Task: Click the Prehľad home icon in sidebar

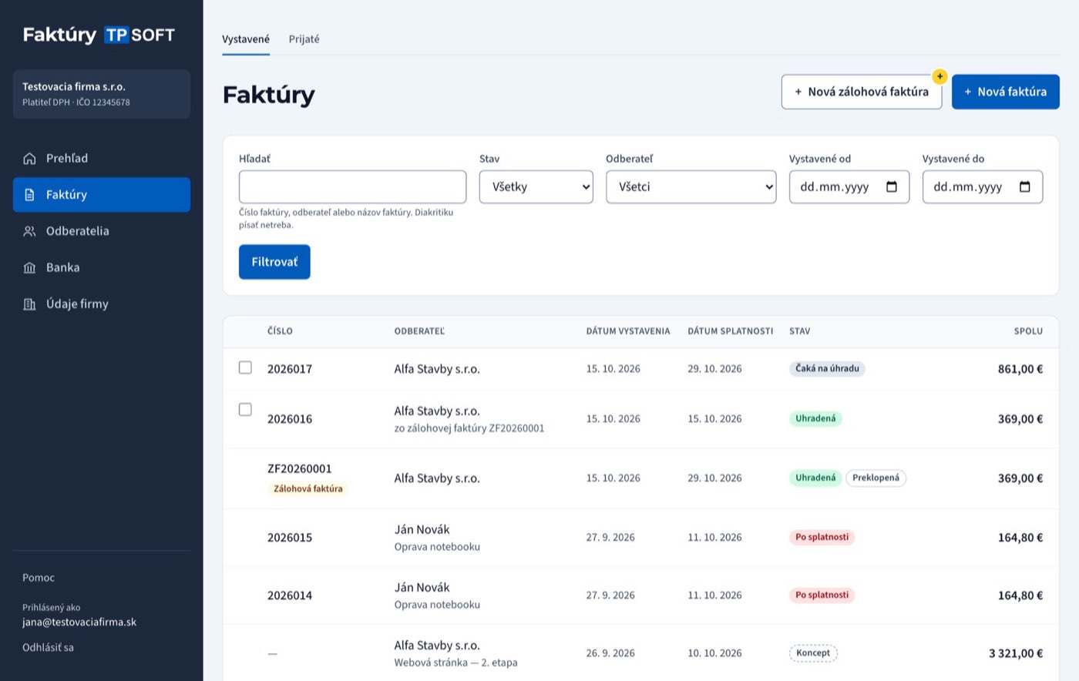Action: 29,159
